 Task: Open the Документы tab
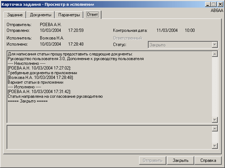point(41,15)
